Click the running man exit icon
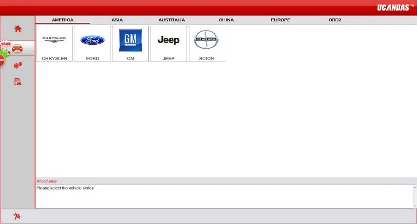The height and width of the screenshot is (224, 417). (17, 216)
